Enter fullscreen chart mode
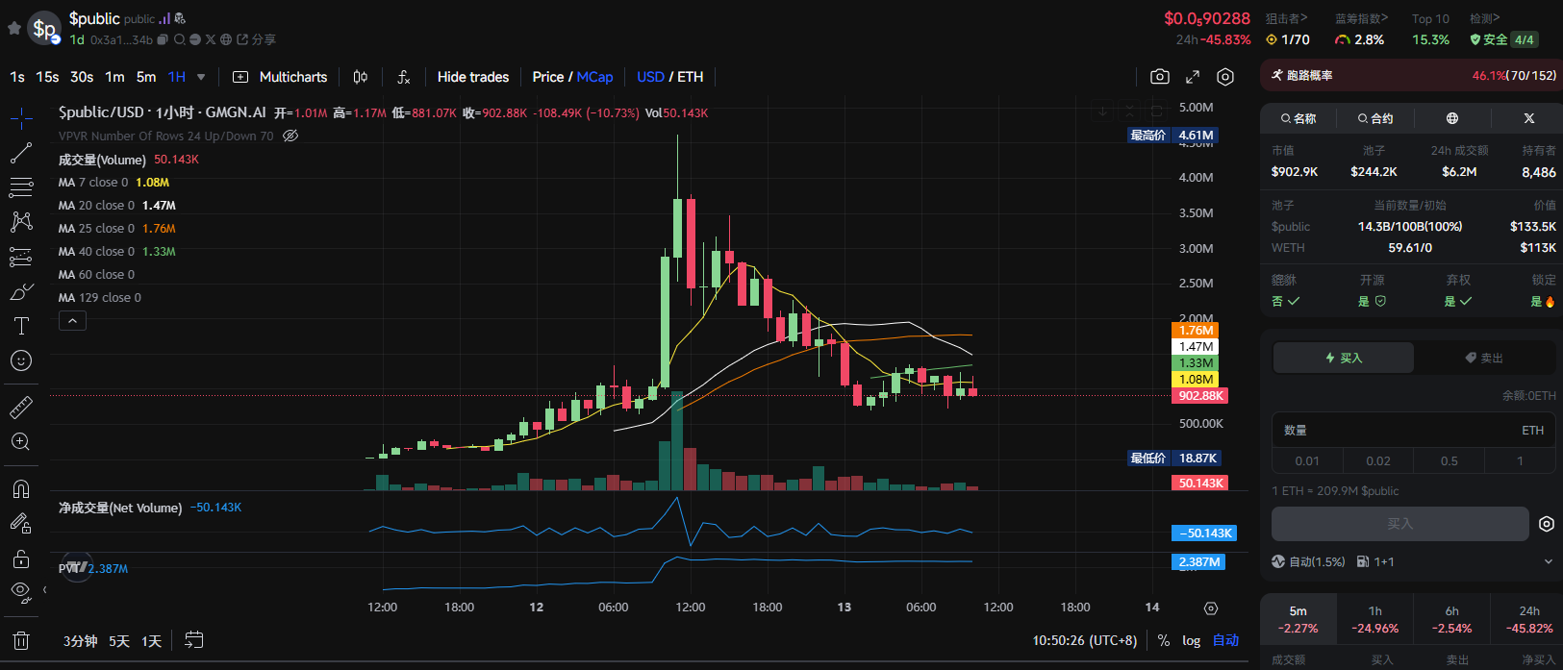 [1193, 77]
